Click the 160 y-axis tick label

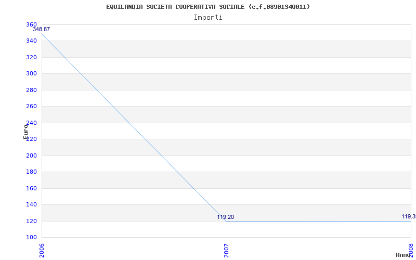tap(31, 188)
